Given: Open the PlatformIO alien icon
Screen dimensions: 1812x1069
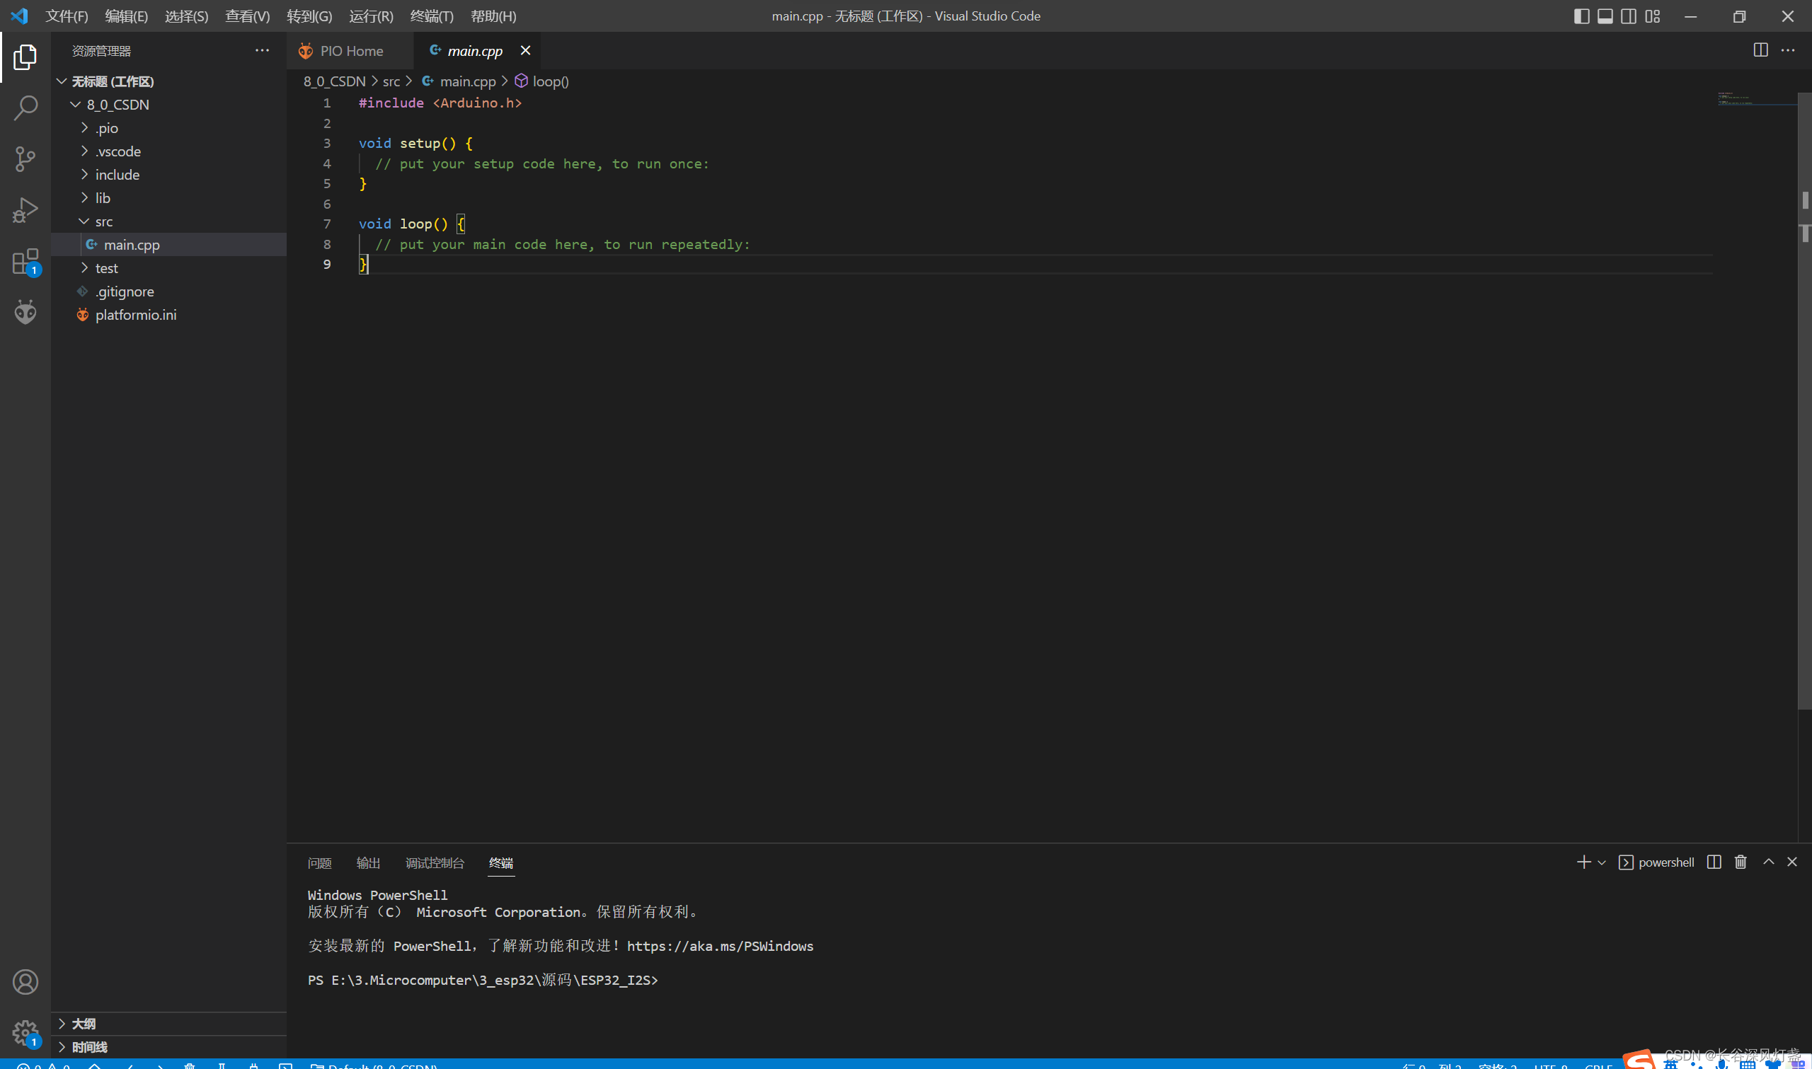Looking at the screenshot, I should 25,313.
